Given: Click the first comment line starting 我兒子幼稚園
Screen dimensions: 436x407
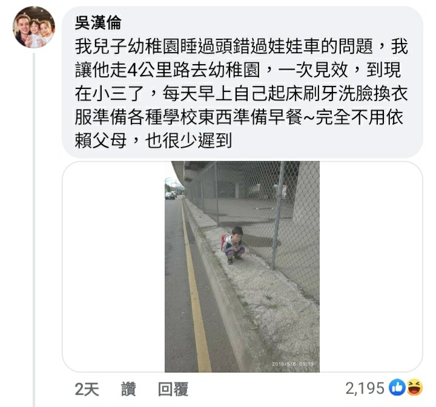Looking at the screenshot, I should [x=241, y=47].
